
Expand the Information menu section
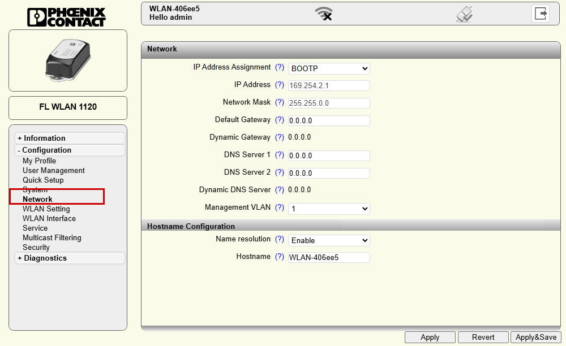coord(44,138)
